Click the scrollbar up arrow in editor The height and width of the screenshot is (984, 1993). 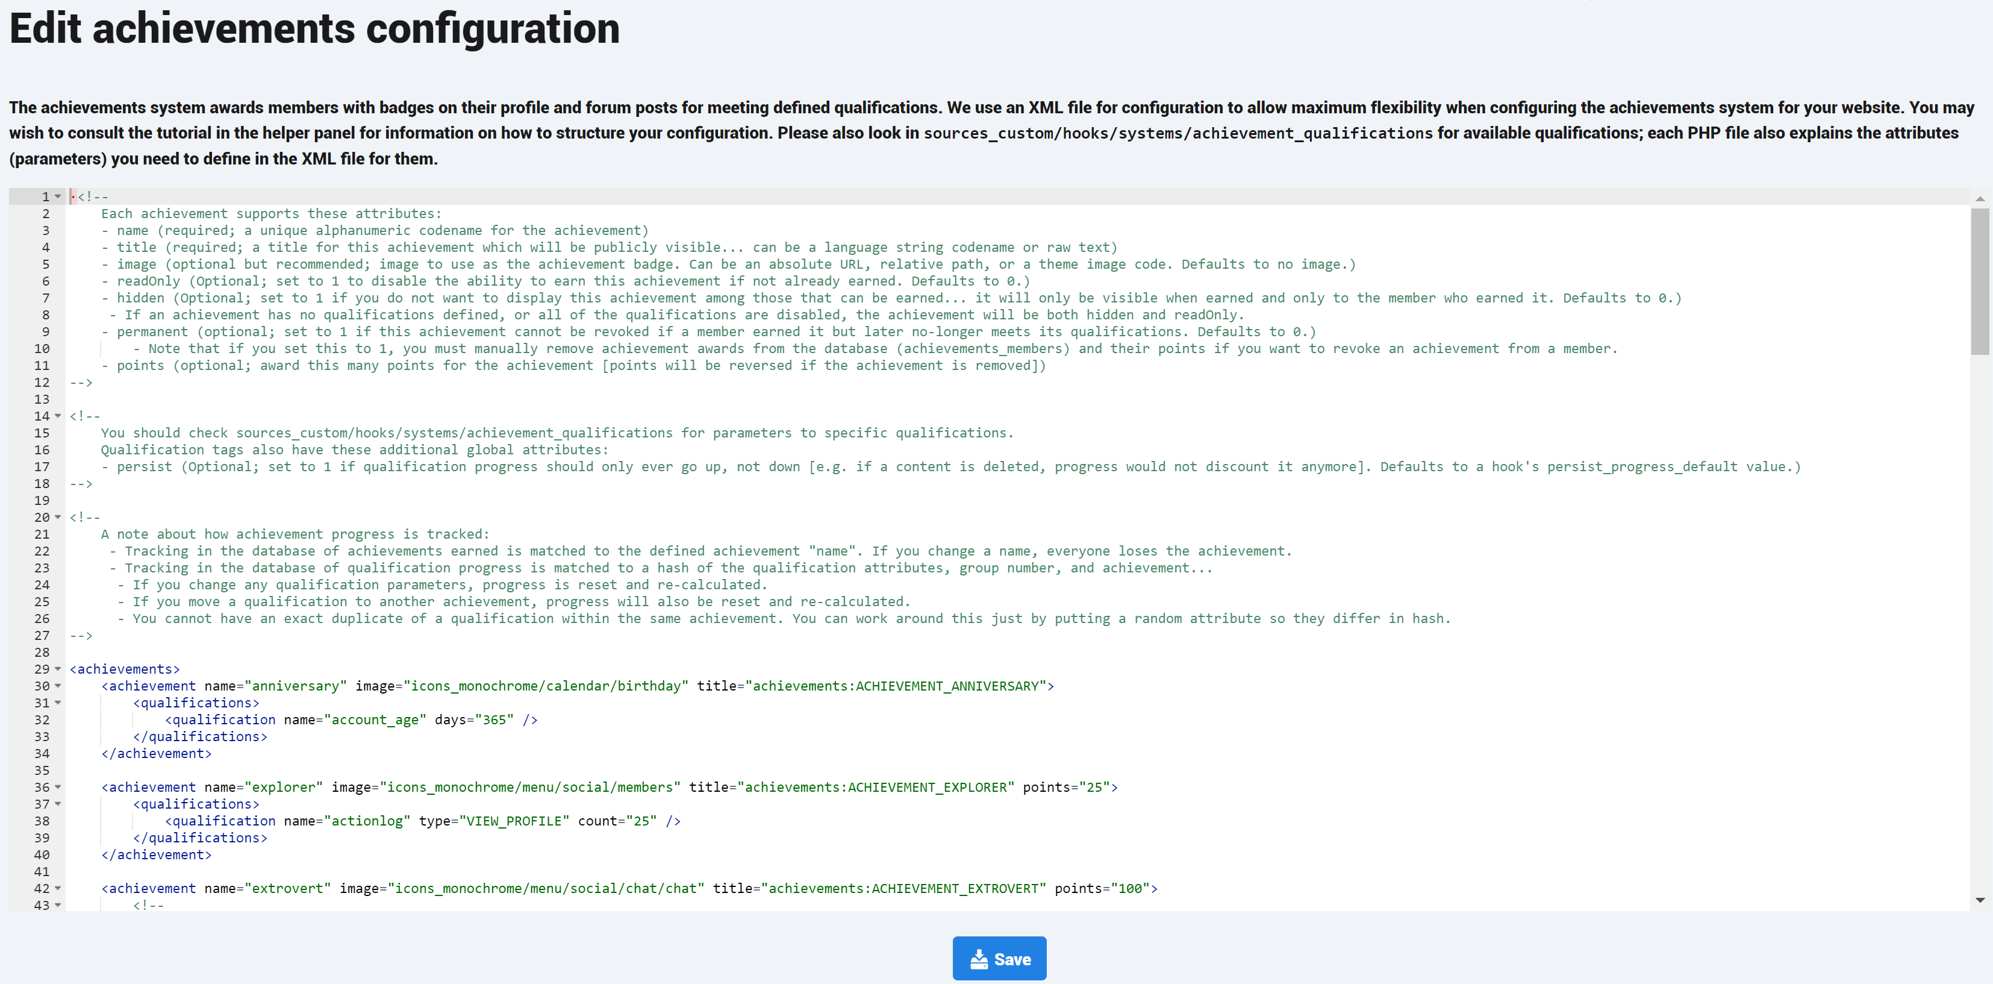tap(1980, 199)
